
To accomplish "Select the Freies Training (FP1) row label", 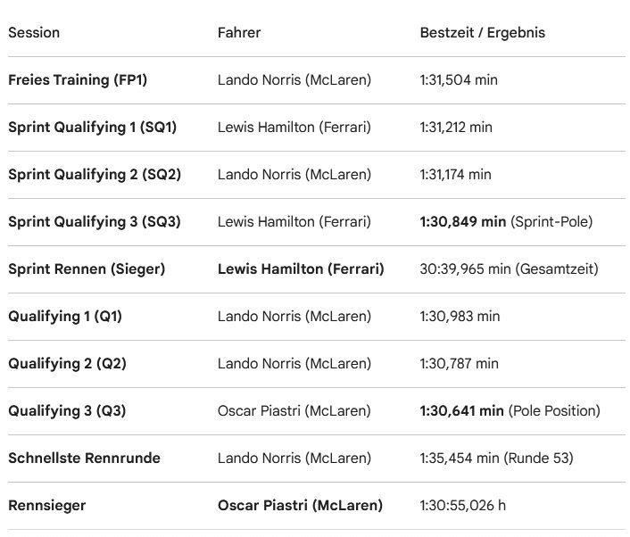I will pyautogui.click(x=78, y=80).
